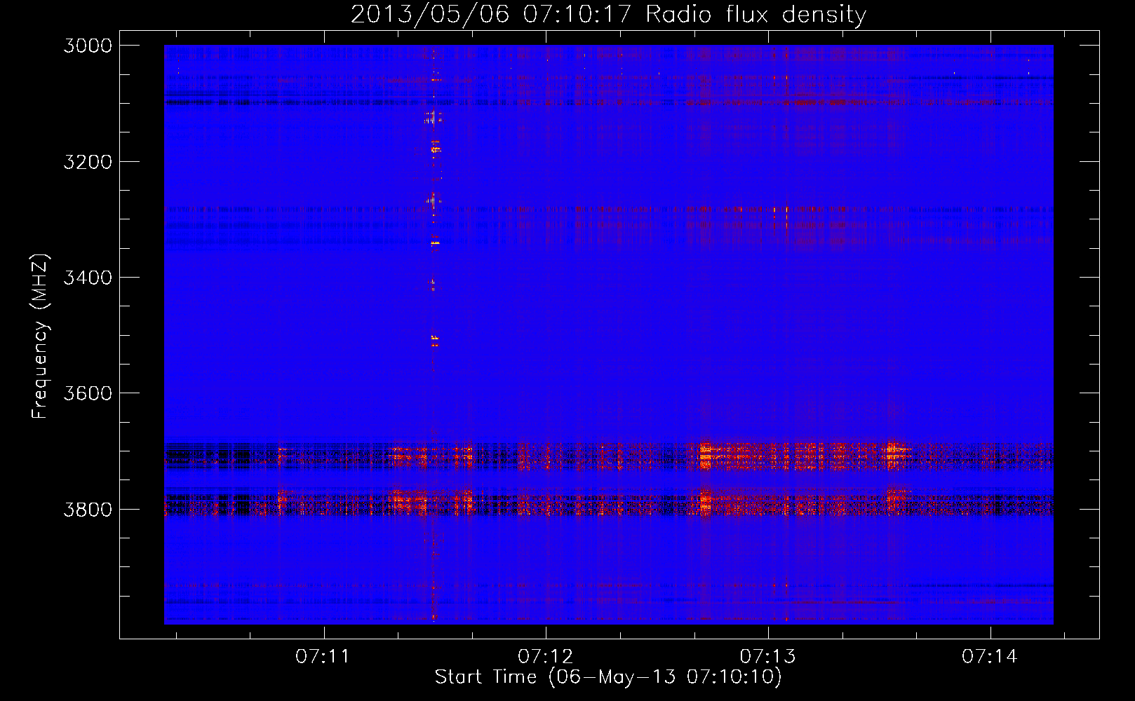Click the 07:13 time tick label
Viewport: 1135px width, 701px height.
click(x=767, y=657)
